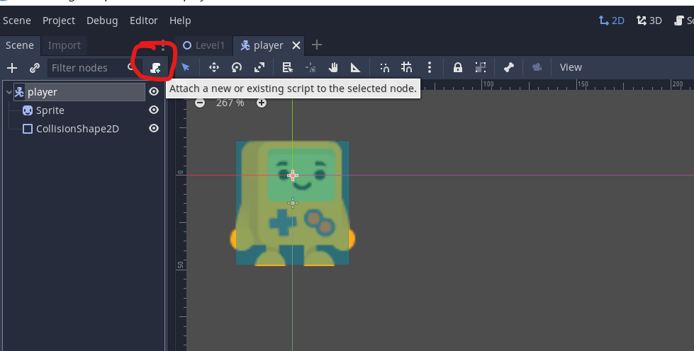
Task: Toggle smart snapping
Action: (x=385, y=67)
